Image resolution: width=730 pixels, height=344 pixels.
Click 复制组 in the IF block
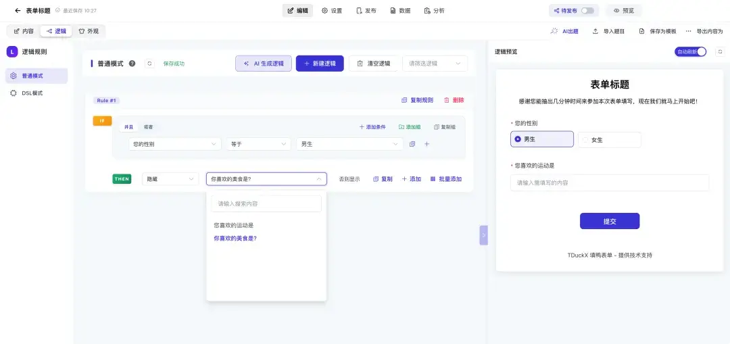pos(445,127)
